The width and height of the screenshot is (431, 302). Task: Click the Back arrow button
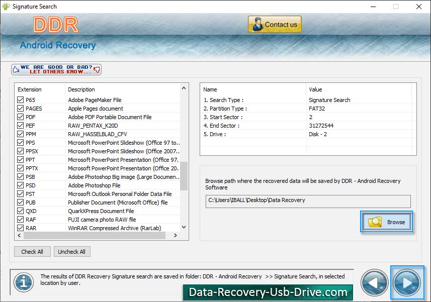(x=374, y=282)
